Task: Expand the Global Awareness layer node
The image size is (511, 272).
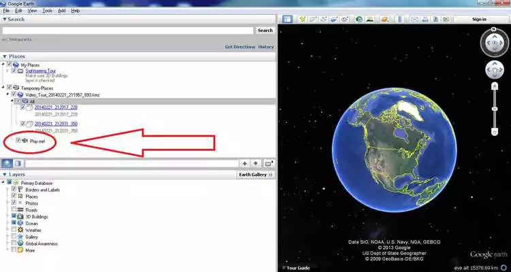Action: pos(7,243)
